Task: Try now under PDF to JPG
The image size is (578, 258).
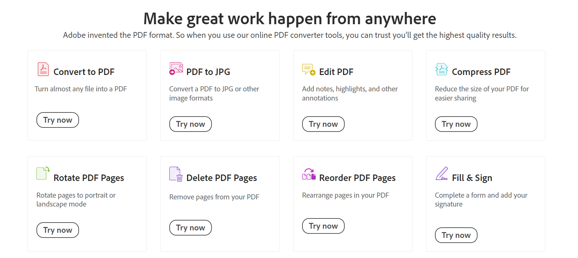Action: pyautogui.click(x=190, y=124)
